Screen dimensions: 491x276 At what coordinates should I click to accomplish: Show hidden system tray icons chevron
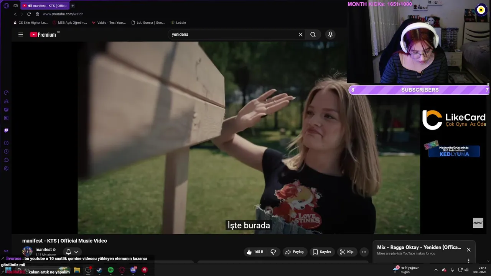(x=436, y=270)
